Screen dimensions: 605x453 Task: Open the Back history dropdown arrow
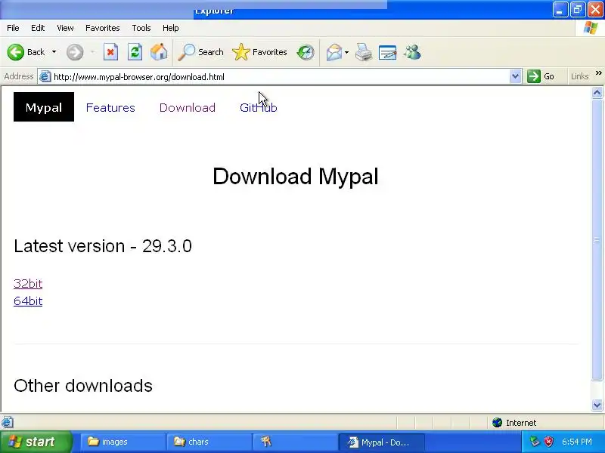click(x=54, y=52)
